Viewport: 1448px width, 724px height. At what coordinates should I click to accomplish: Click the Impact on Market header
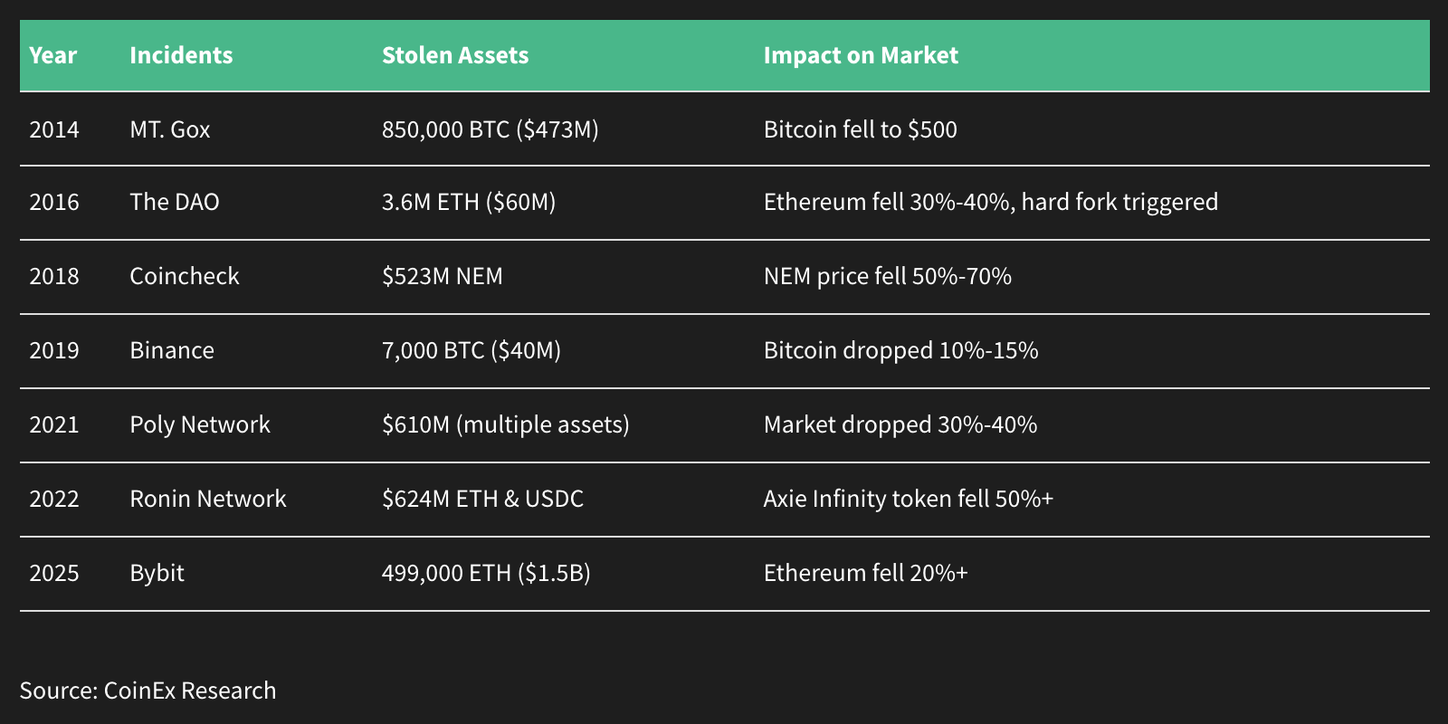[861, 55]
